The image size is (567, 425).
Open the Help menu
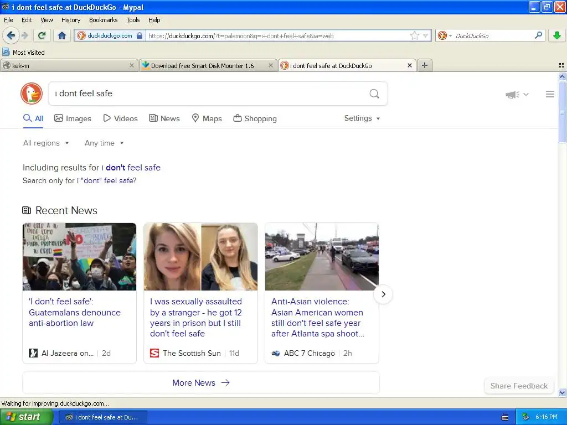coord(154,20)
